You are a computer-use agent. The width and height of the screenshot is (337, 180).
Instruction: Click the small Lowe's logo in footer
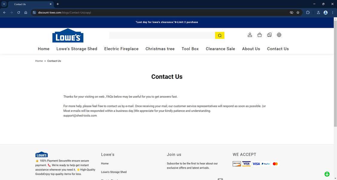[x=42, y=155]
